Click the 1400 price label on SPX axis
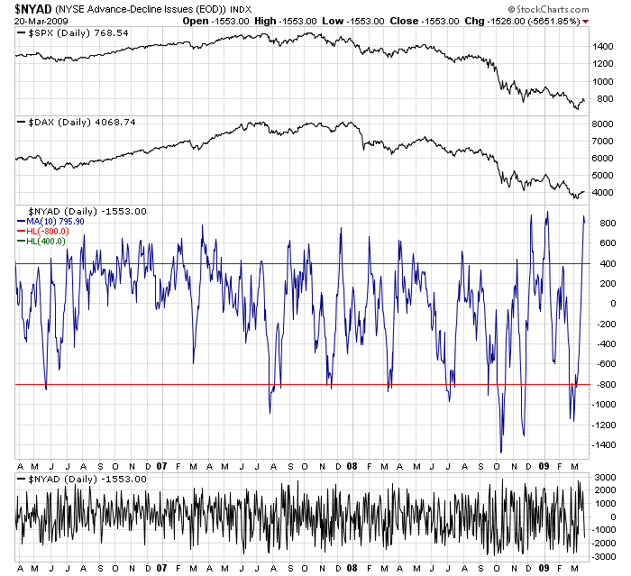631x576 pixels. [x=602, y=47]
